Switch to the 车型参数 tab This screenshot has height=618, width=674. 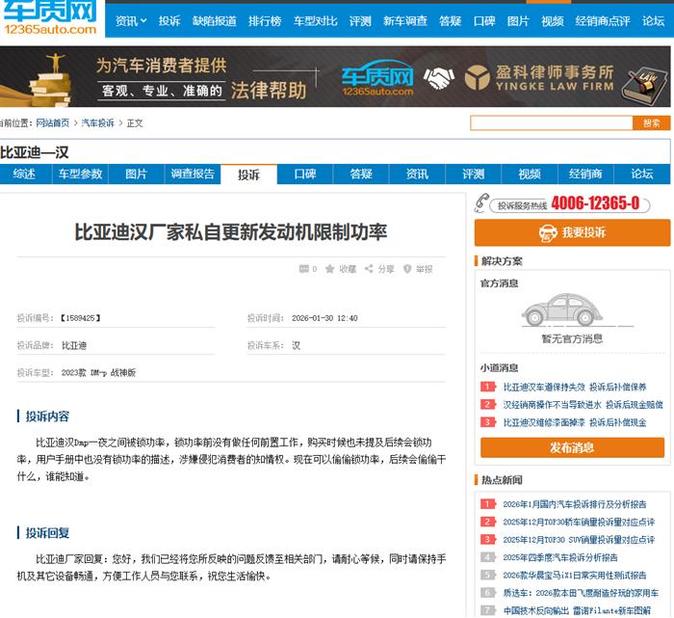[80, 175]
